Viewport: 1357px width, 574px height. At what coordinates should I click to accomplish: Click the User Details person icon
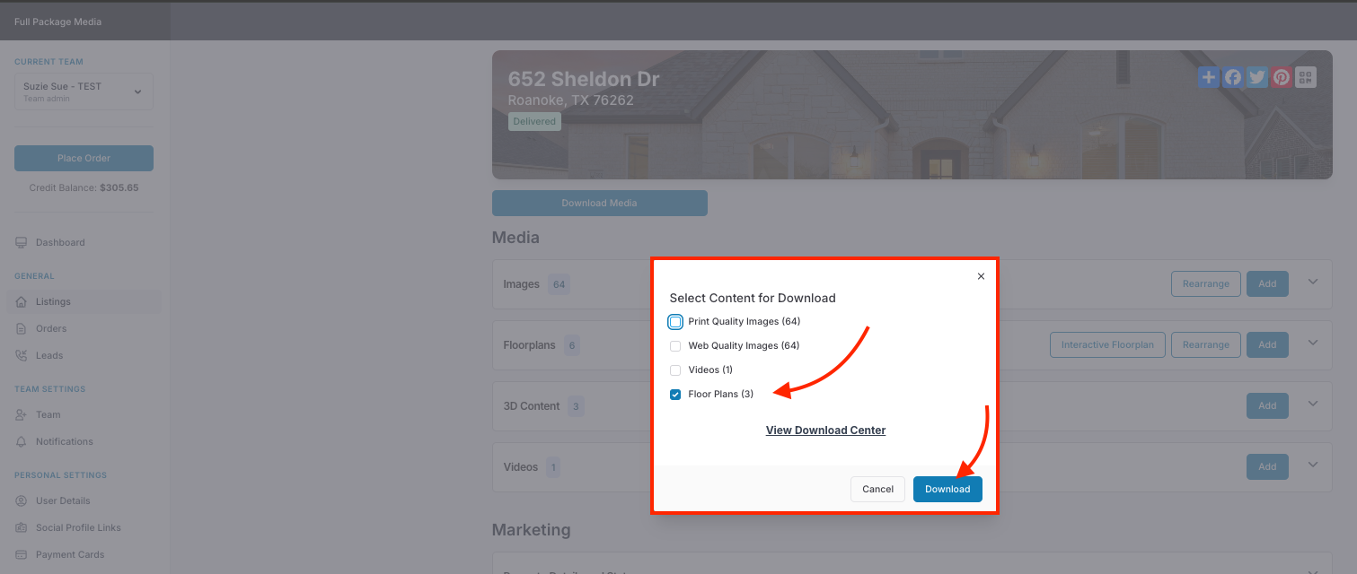point(22,500)
